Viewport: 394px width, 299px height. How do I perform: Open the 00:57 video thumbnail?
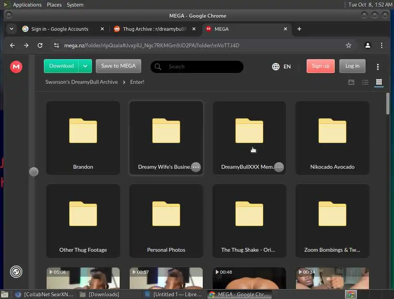(x=166, y=278)
